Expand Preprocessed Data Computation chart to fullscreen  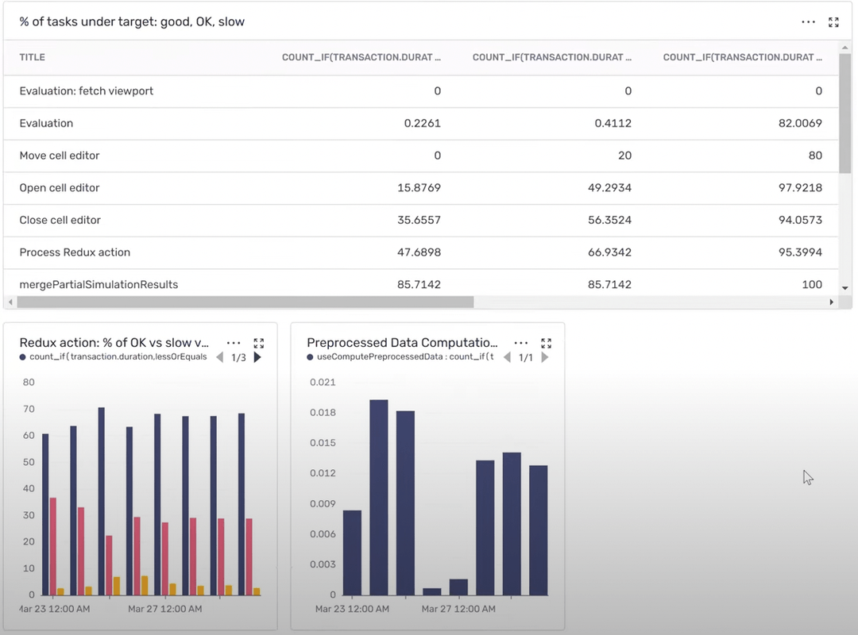[546, 343]
